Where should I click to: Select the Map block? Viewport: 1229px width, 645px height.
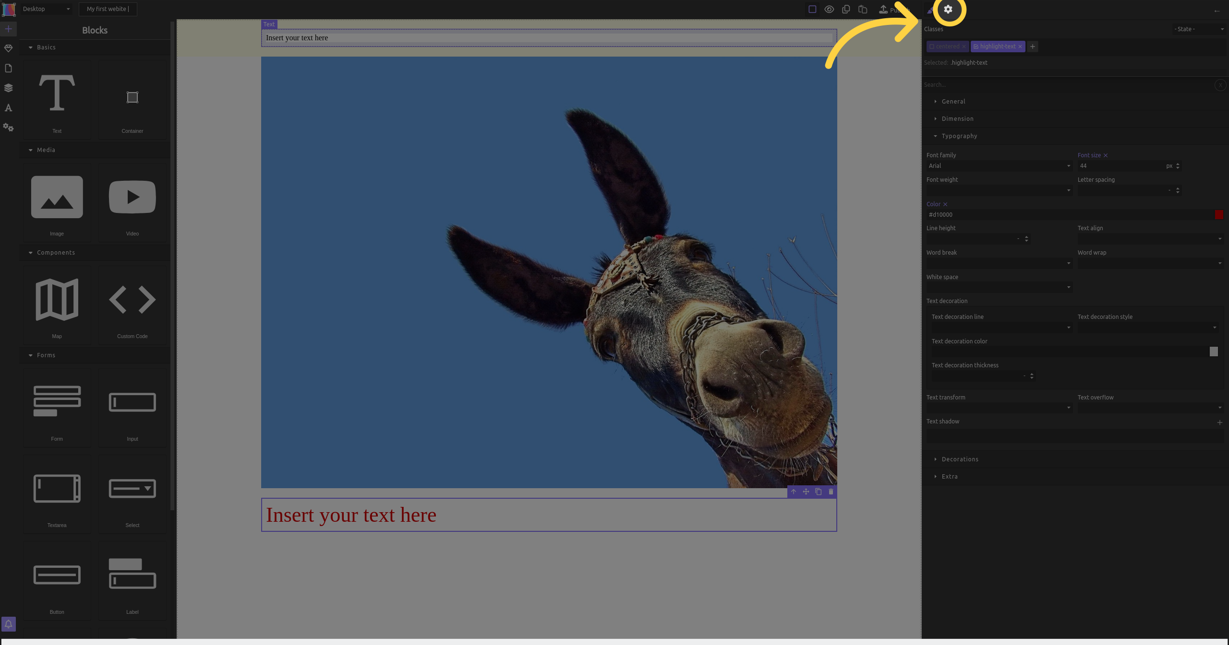(57, 305)
